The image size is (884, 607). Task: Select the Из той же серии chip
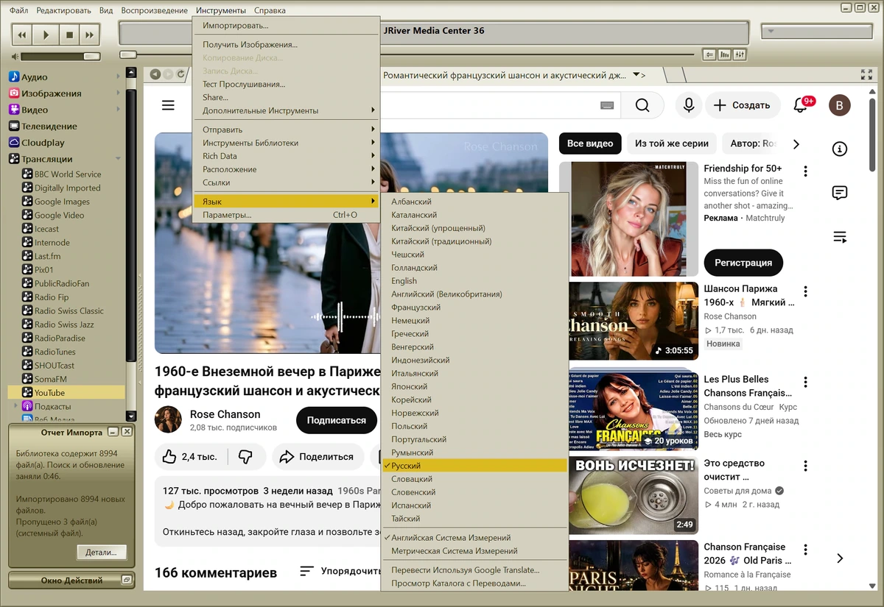coord(672,143)
